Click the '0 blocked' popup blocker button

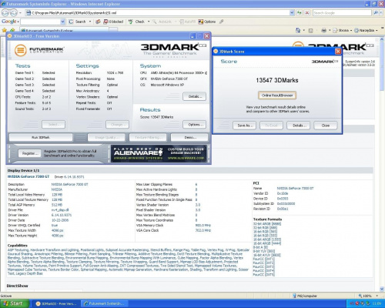click(x=113, y=22)
